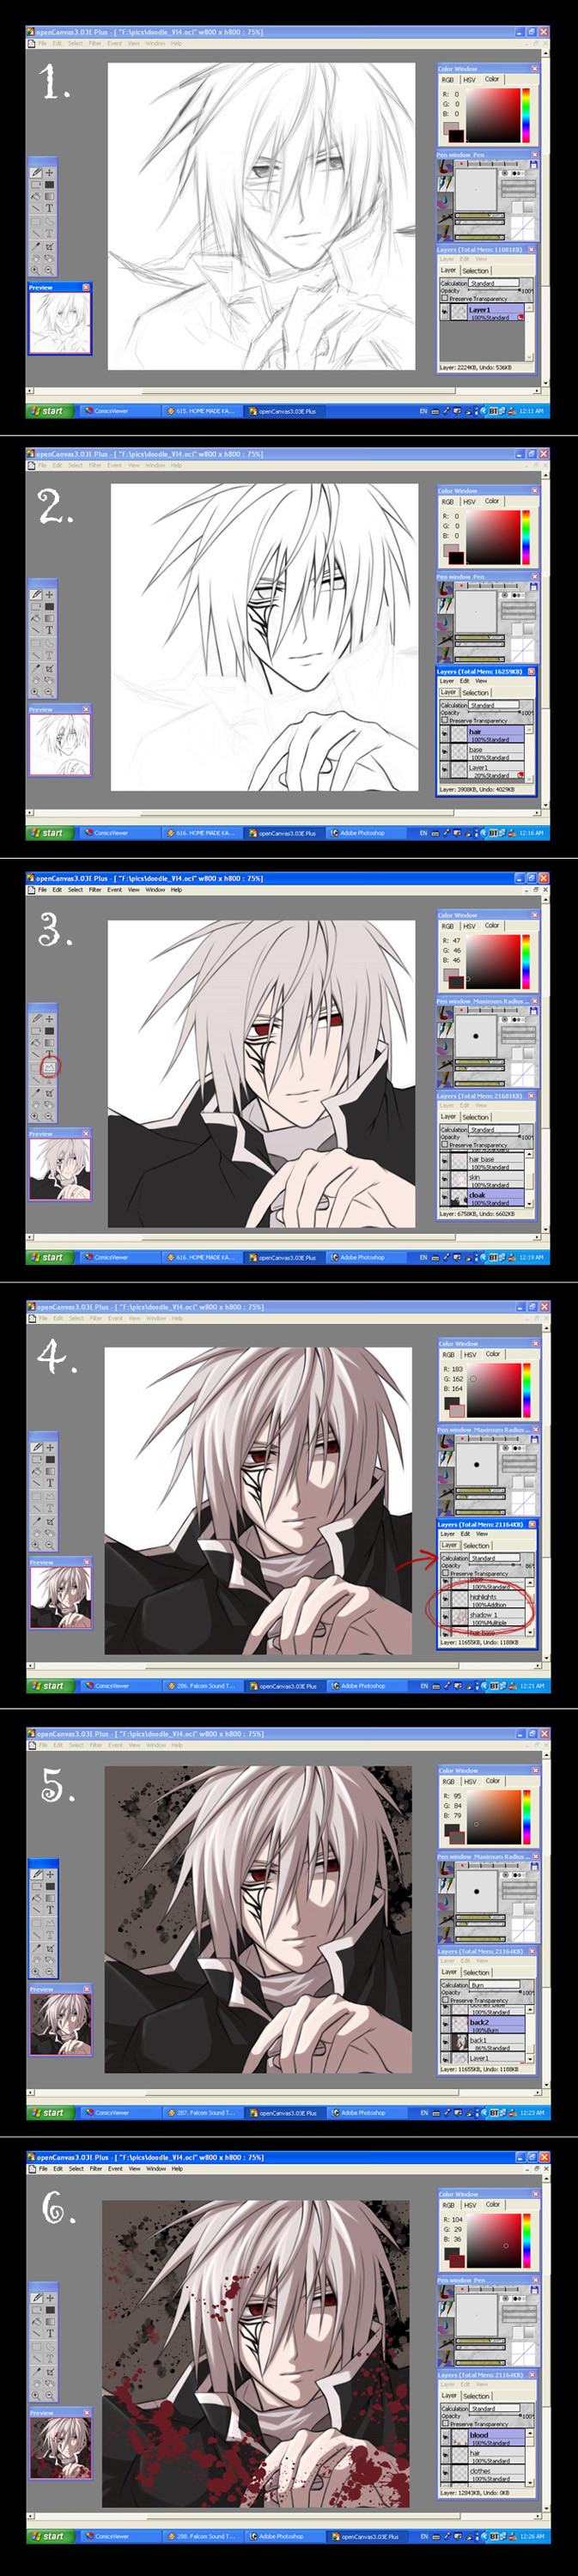
Task: Enable Preserve Transparency in step 4 Layers panel
Action: coord(445,1574)
